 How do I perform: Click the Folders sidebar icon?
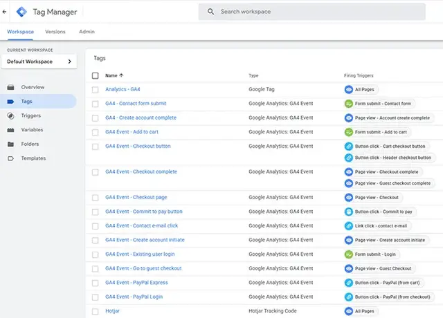click(x=10, y=144)
